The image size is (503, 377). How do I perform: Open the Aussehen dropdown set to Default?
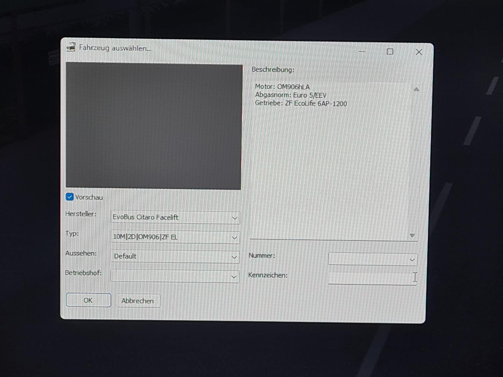tap(175, 257)
